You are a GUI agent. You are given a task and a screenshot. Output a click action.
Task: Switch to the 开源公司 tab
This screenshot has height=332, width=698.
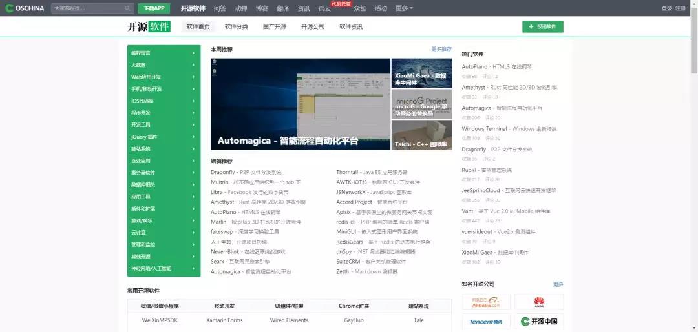pyautogui.click(x=313, y=26)
